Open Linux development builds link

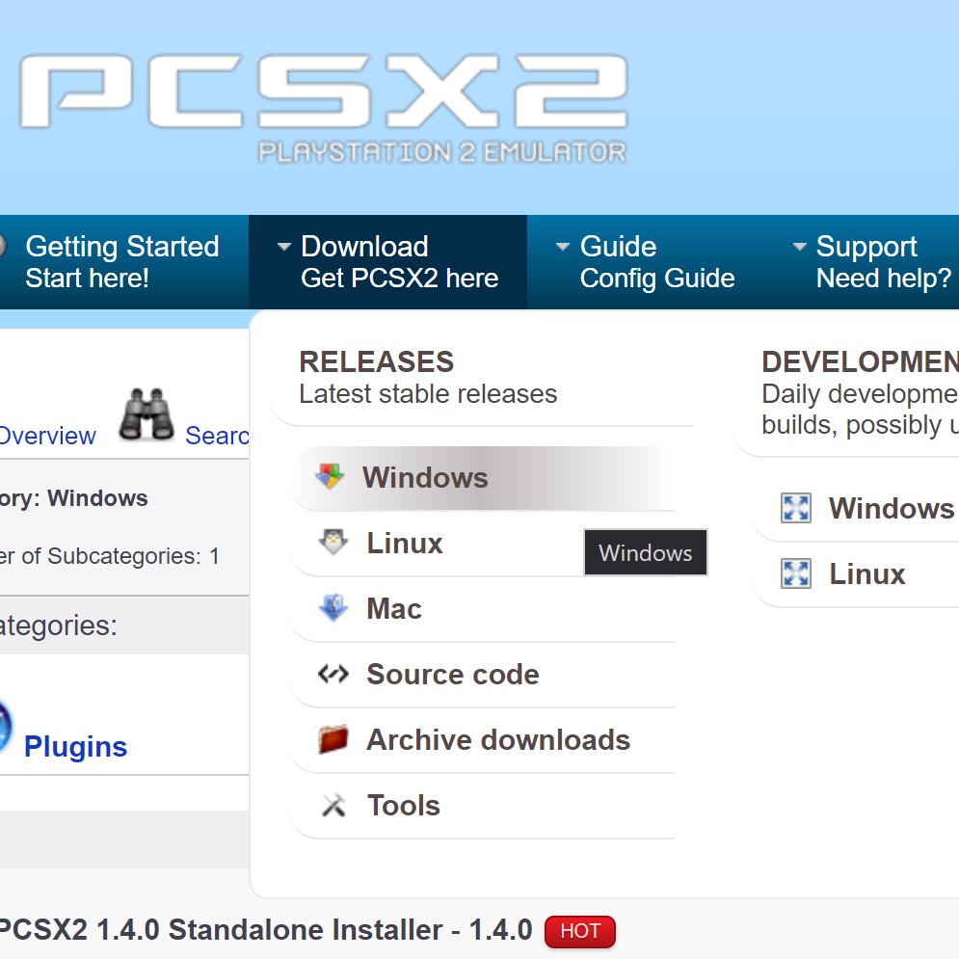[867, 573]
